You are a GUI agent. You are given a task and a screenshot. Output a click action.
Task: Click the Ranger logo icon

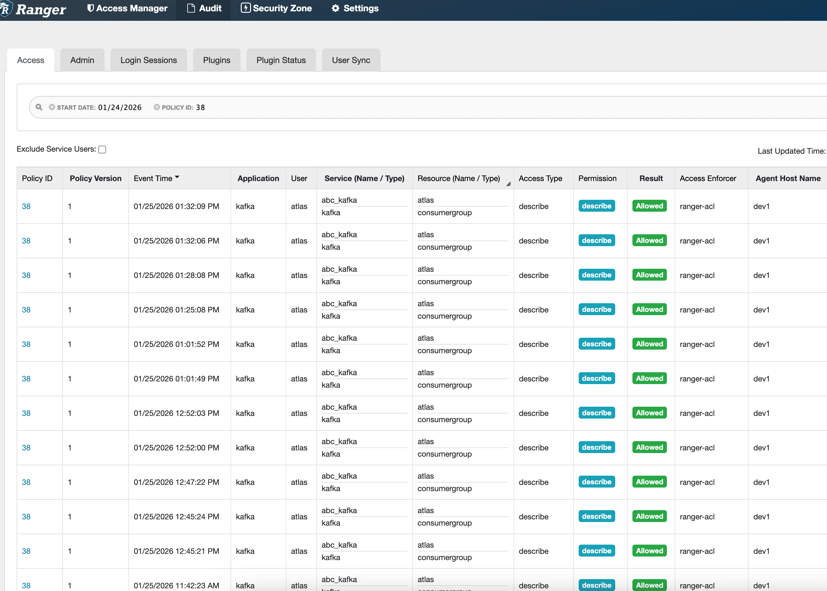(x=6, y=9)
